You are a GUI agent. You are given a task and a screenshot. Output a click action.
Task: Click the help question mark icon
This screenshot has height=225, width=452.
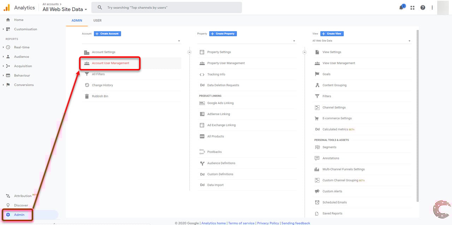[x=423, y=8]
